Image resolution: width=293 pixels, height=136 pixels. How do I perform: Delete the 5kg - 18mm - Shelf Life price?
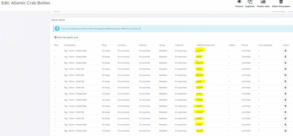[285, 88]
